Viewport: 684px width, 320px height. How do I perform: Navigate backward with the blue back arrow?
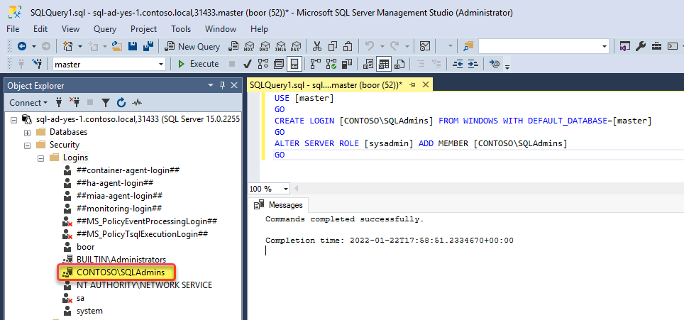point(21,46)
